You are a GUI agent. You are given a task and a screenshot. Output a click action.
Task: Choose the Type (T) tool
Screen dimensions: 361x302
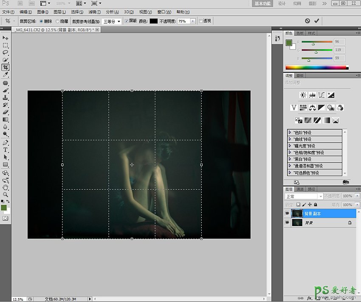6,150
